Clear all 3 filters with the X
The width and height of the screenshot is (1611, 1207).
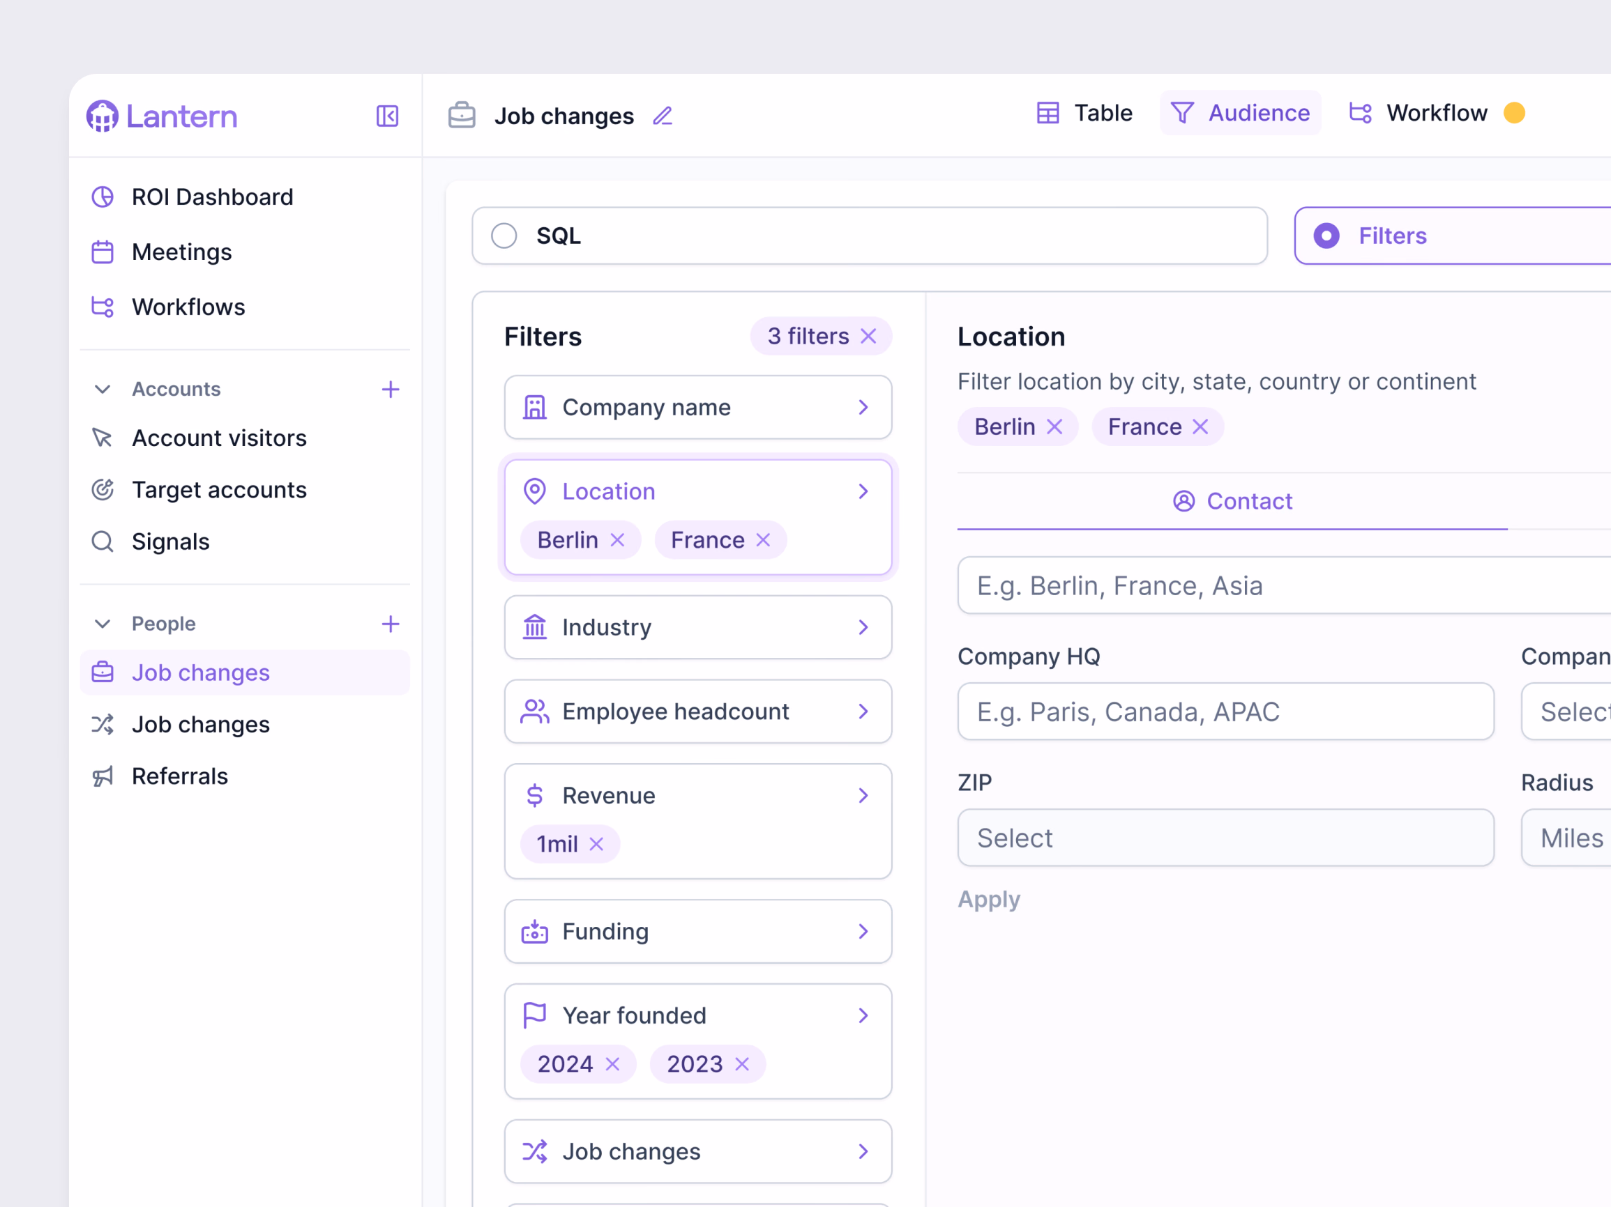click(868, 336)
